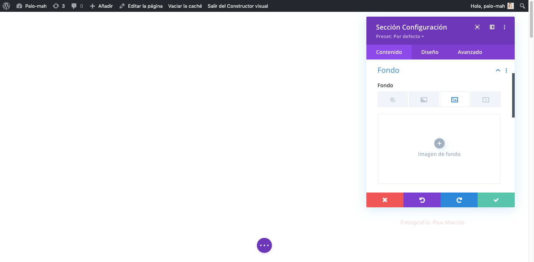
Task: Open the purple builder options dots button
Action: [264, 245]
